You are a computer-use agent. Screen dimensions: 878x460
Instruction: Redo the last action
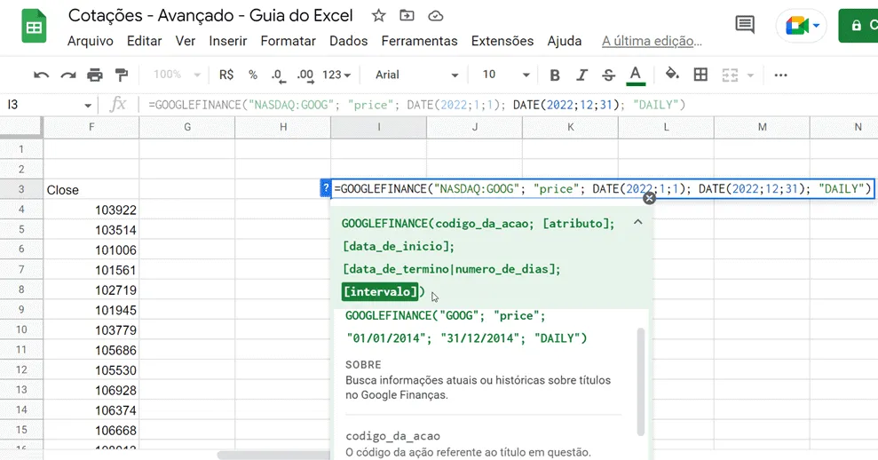click(x=68, y=75)
